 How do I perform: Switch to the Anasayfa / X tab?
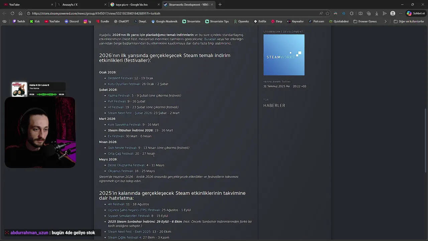[81, 5]
